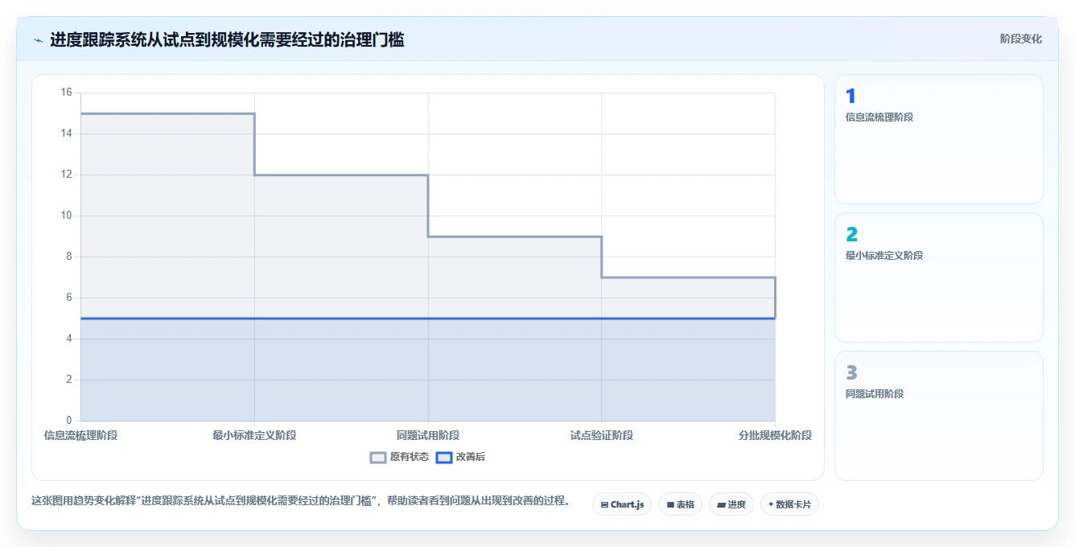Toggle the 改善后 legend swatch

[444, 457]
